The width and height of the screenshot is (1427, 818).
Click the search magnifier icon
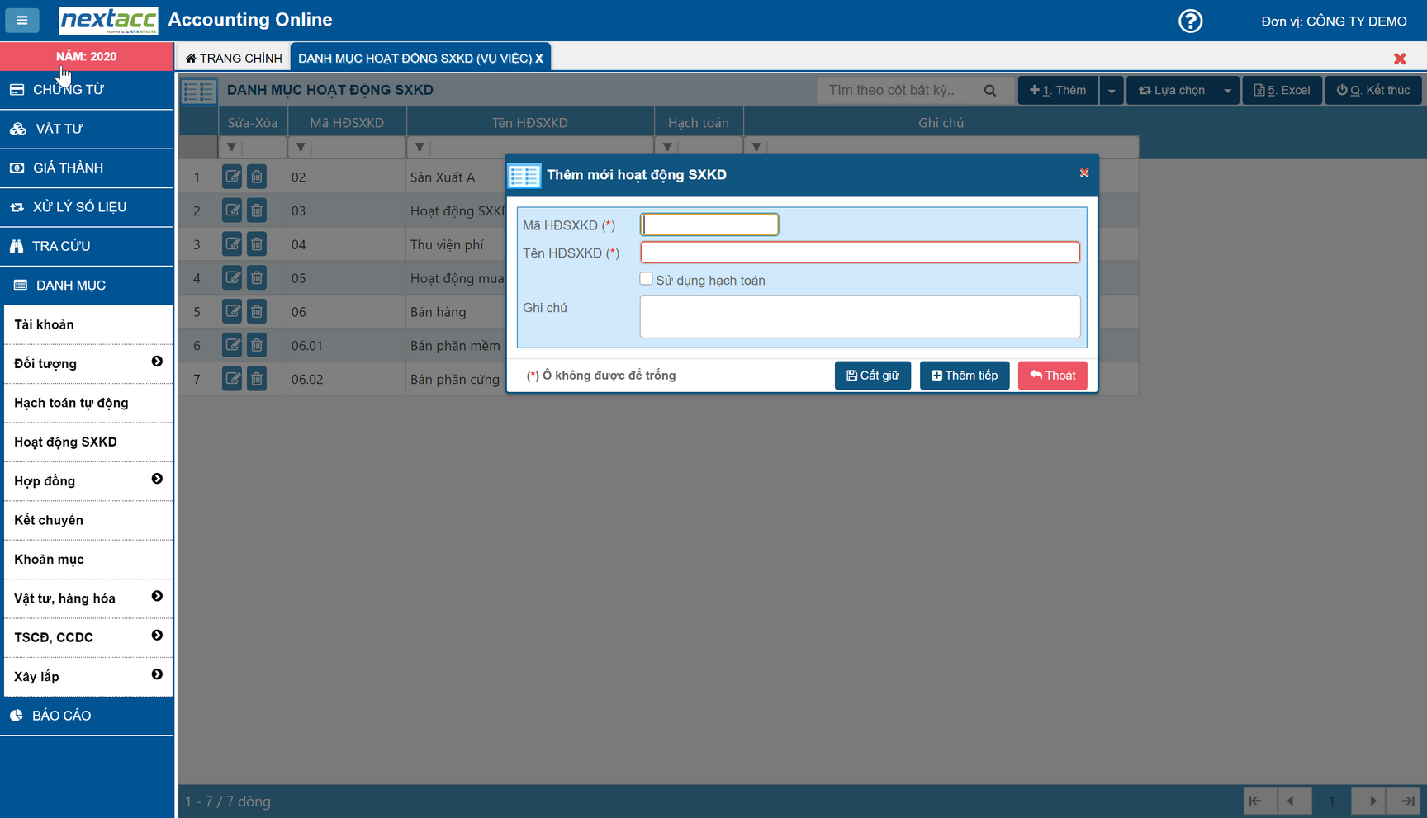tap(989, 91)
